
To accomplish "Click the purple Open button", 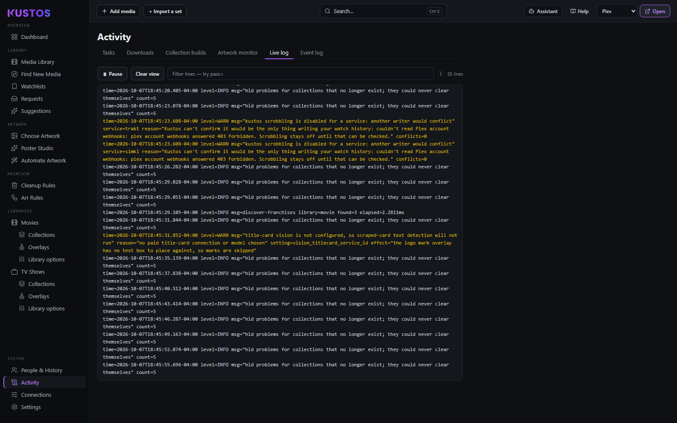I will (655, 11).
